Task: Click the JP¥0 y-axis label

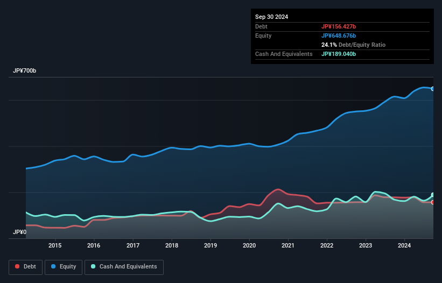Action: click(x=19, y=232)
